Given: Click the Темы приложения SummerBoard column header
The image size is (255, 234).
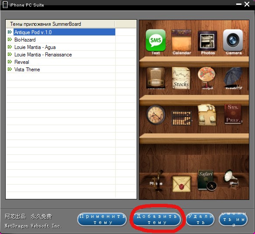Looking at the screenshot, I should (60, 24).
